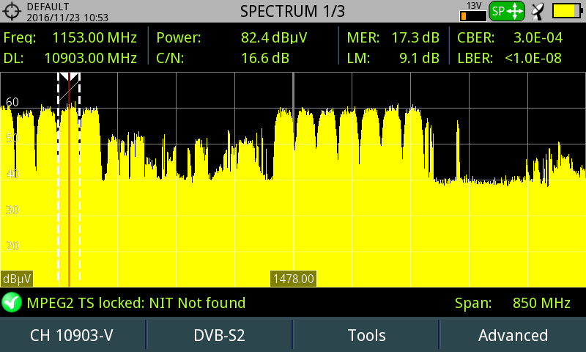The image size is (586, 352).
Task: Tap the C/N value 16.6 dB
Action: (265, 58)
